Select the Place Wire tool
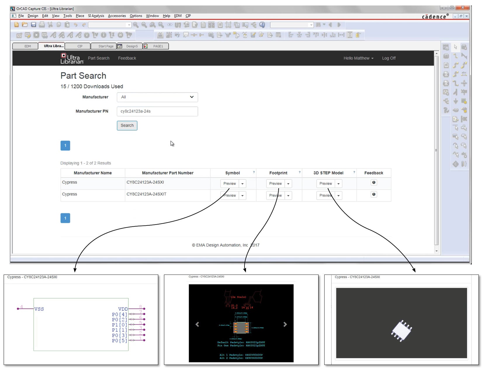This screenshot has width=482, height=372. [x=455, y=56]
